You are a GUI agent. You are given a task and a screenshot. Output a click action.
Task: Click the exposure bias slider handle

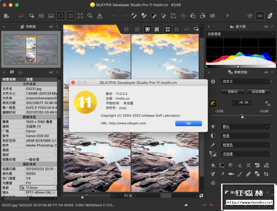pyautogui.click(x=242, y=117)
